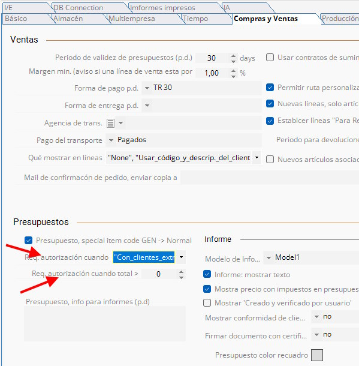The image size is (359, 366).
Task: Select the IA tab
Action: (227, 8)
